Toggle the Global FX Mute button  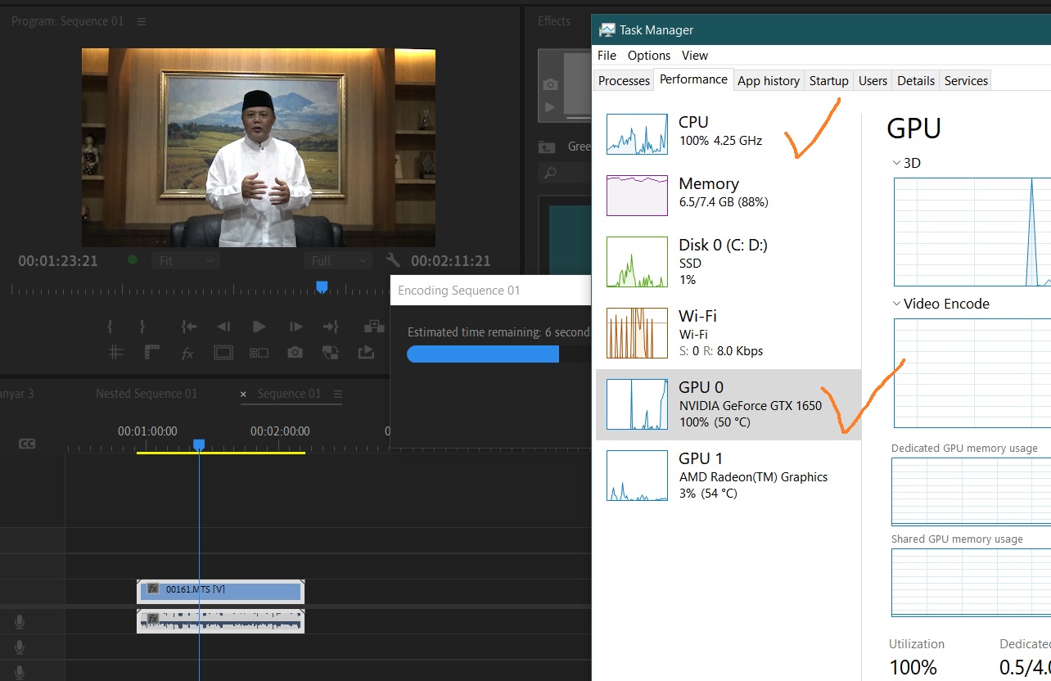(x=187, y=353)
